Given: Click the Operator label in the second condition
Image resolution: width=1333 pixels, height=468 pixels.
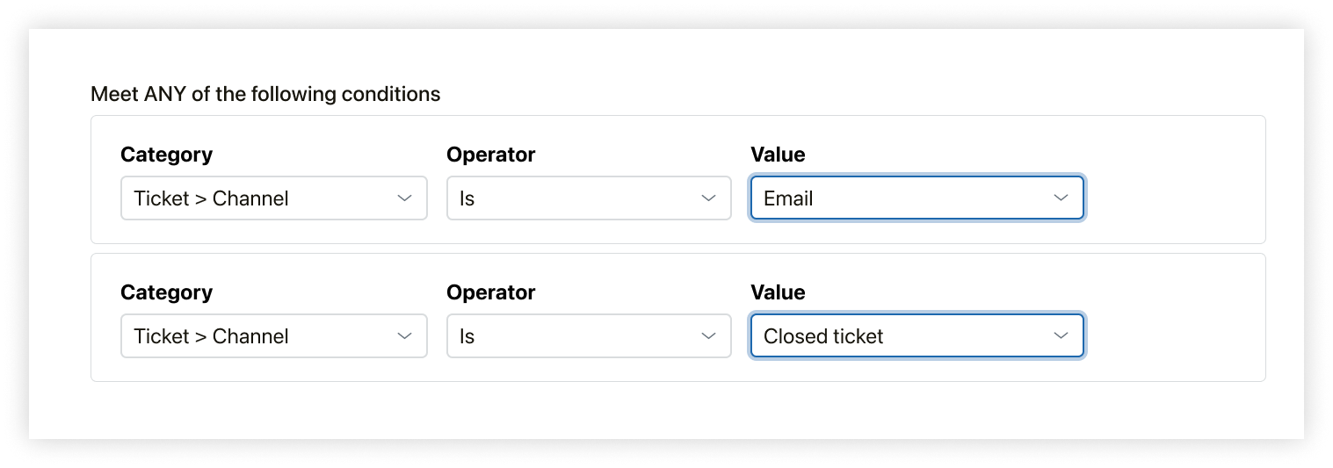Looking at the screenshot, I should point(490,292).
